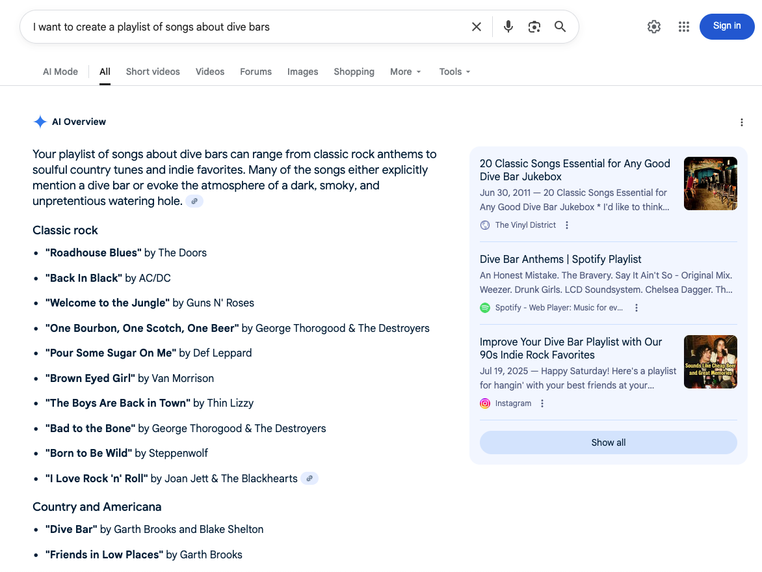This screenshot has width=762, height=572.
Task: Clear the search box with the X icon
Action: [476, 27]
